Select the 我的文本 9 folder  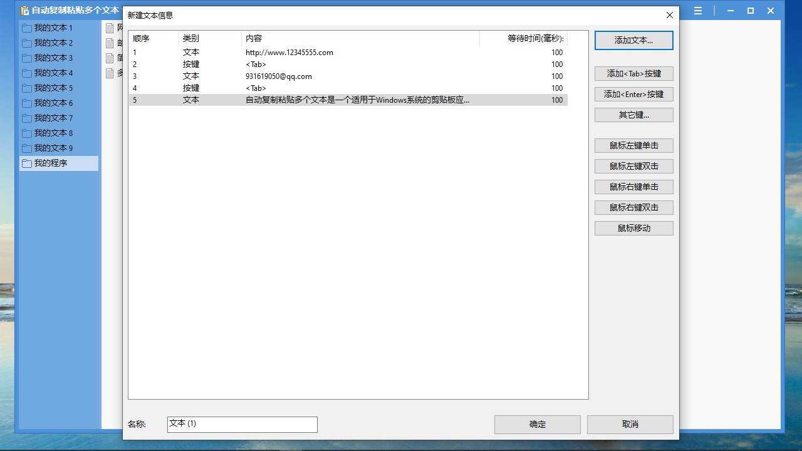pyautogui.click(x=53, y=148)
